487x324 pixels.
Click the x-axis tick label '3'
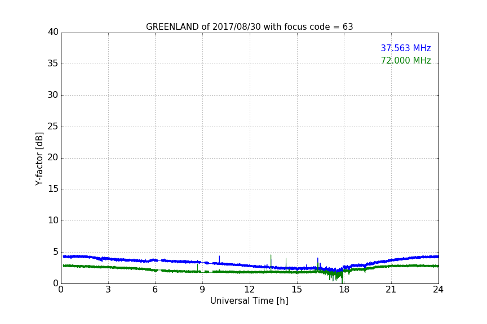[108, 290]
